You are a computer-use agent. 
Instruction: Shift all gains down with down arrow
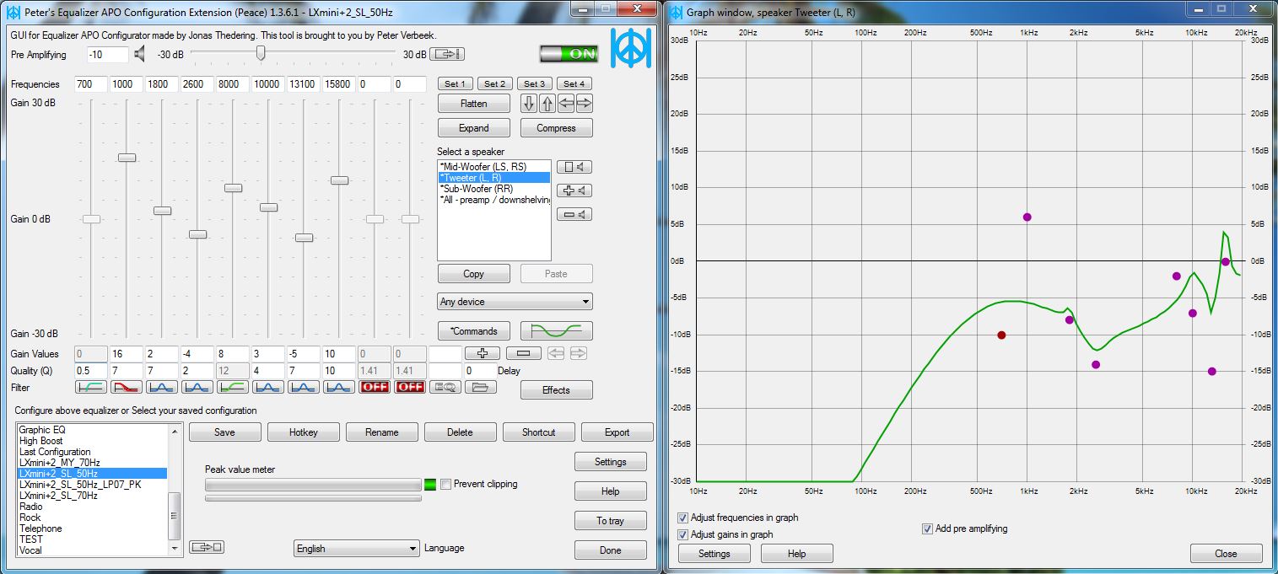(x=529, y=104)
